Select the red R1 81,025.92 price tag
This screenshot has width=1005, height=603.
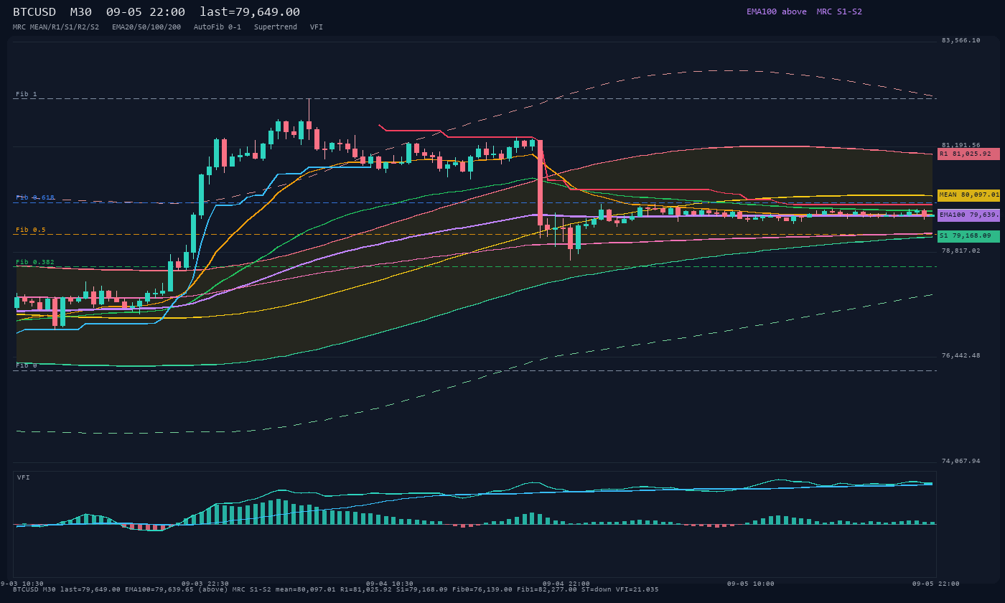tap(968, 154)
